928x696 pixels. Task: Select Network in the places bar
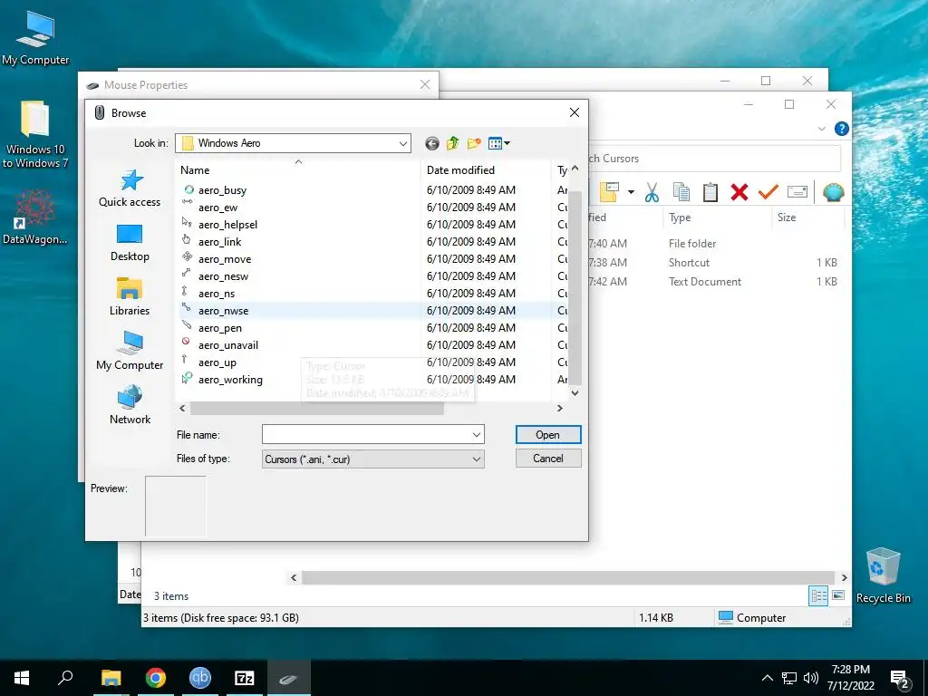coord(130,405)
